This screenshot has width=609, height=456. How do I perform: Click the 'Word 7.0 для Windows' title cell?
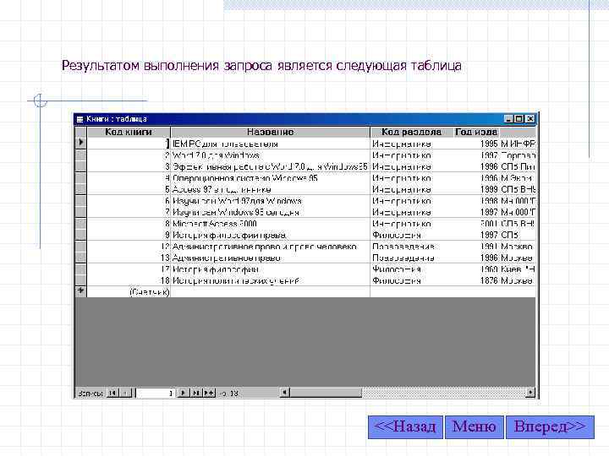point(271,155)
